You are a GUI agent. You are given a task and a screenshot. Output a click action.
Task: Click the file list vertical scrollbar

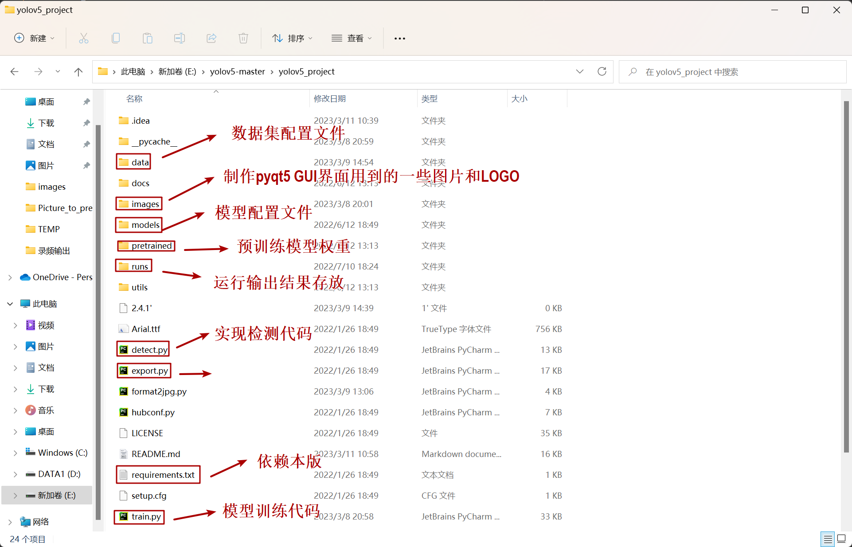pyautogui.click(x=846, y=277)
